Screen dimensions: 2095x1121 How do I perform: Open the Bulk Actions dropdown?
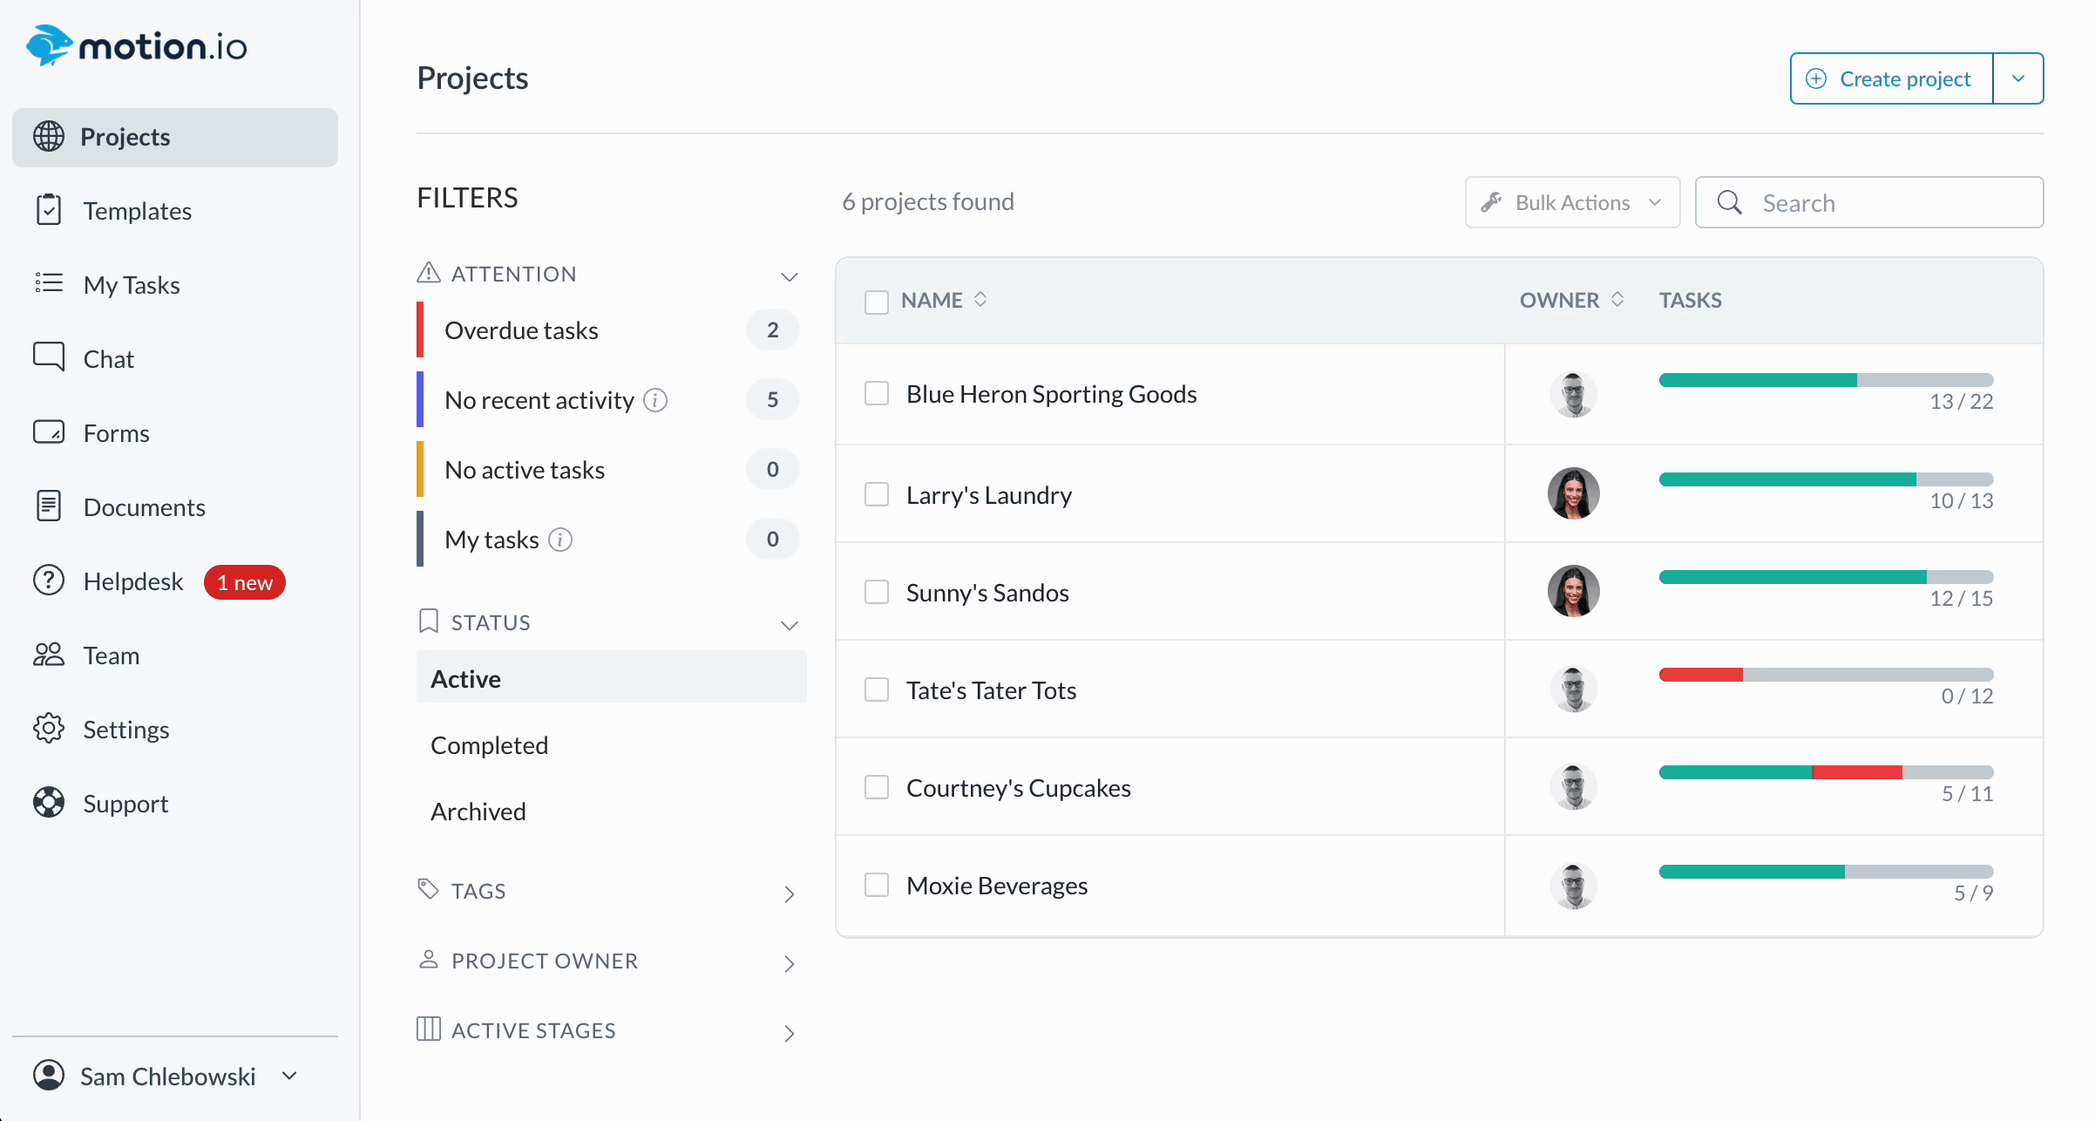(1572, 202)
